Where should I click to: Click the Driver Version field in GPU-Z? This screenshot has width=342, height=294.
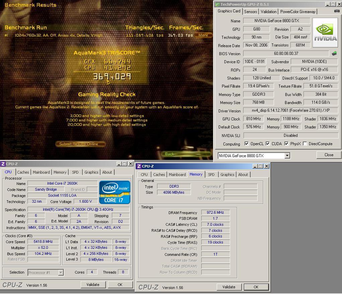coord(290,110)
